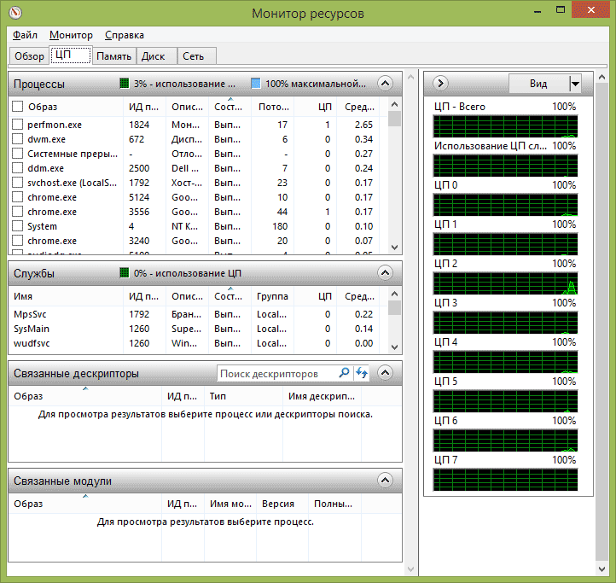Click the ЦП - Всего usage graph
Image resolution: width=616 pixels, height=583 pixels.
coord(506,126)
